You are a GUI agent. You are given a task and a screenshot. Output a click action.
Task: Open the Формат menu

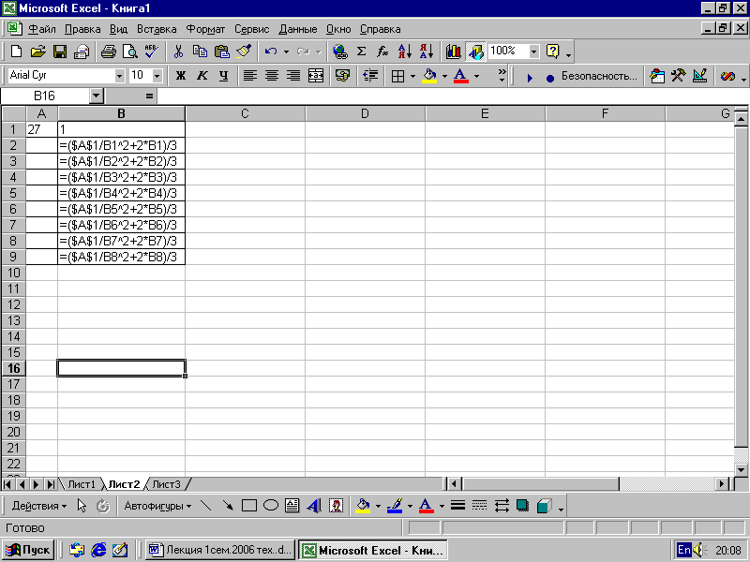pos(205,29)
